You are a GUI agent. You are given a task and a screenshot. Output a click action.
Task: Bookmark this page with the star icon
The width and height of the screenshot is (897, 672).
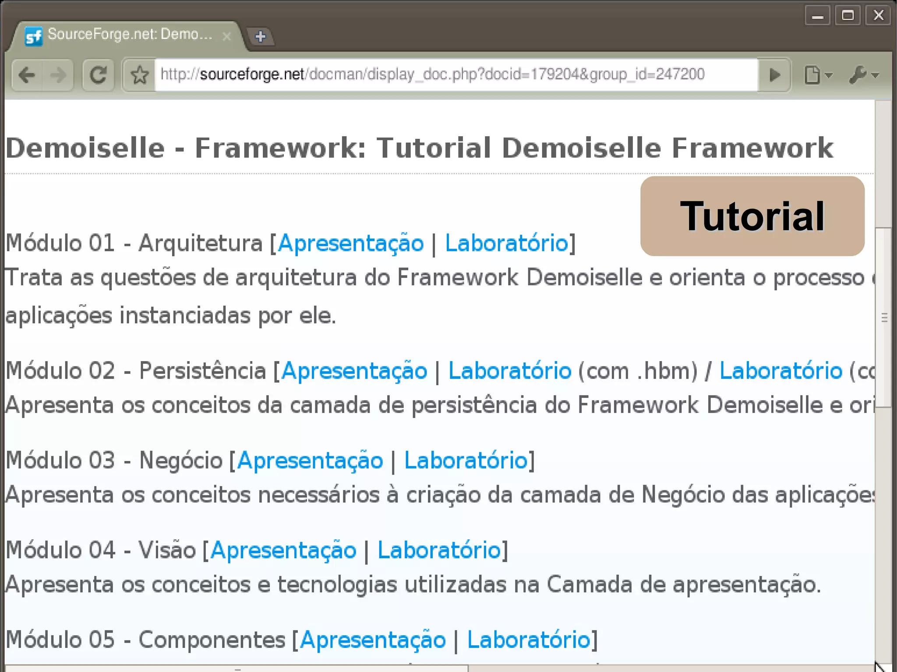tap(140, 75)
